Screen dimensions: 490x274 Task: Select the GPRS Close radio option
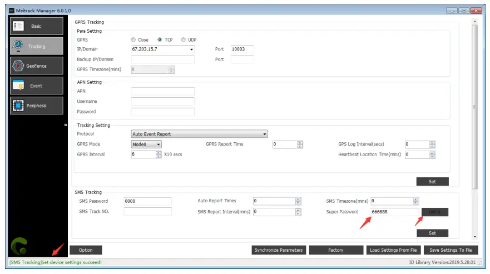point(133,39)
